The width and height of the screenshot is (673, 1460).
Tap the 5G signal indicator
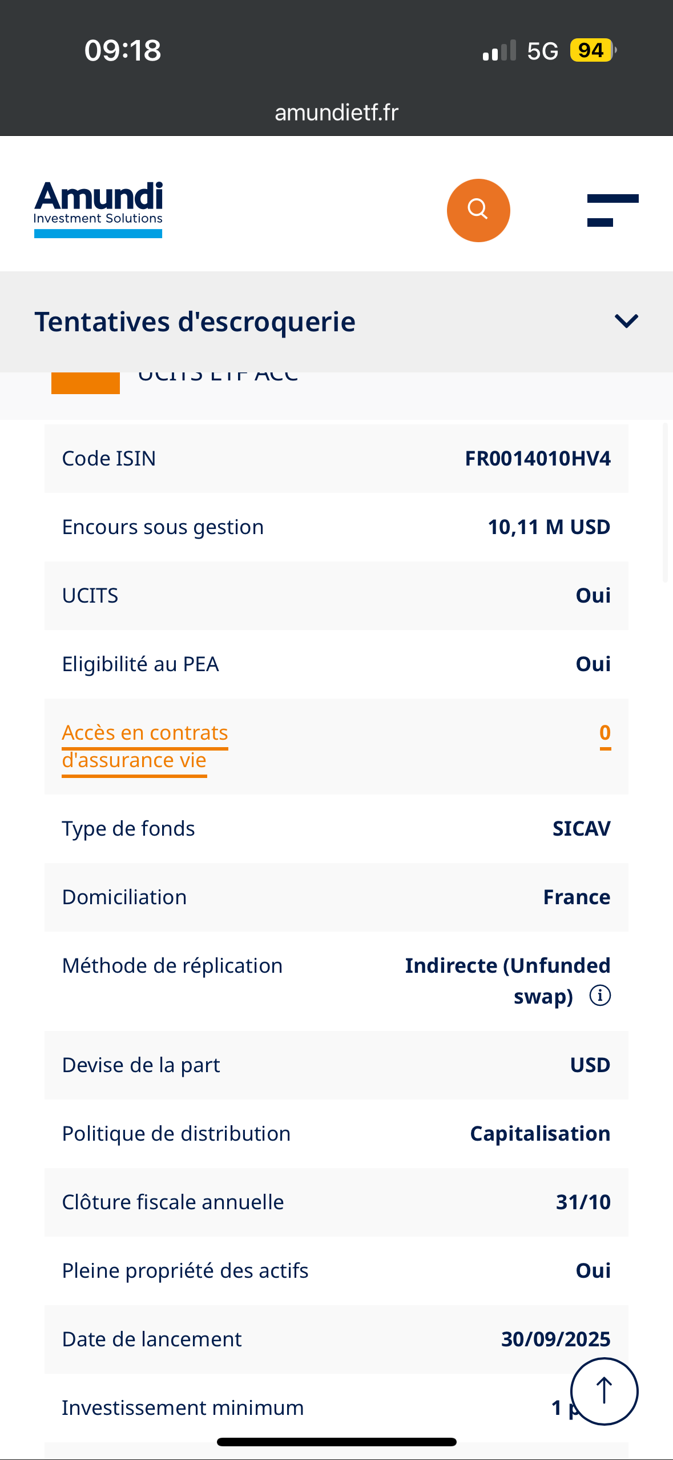542,51
